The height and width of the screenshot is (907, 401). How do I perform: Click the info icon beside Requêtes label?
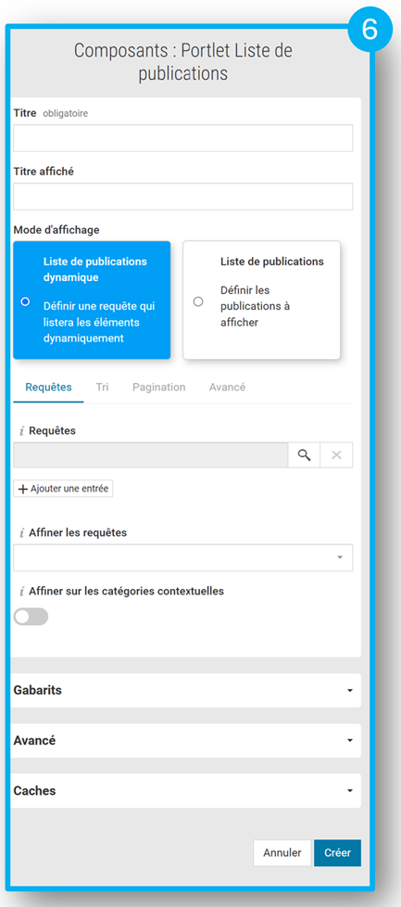[x=21, y=431]
